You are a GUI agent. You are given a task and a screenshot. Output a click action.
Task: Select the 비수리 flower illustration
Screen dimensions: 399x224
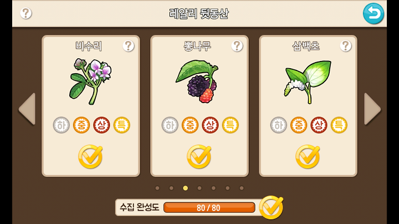(x=90, y=81)
